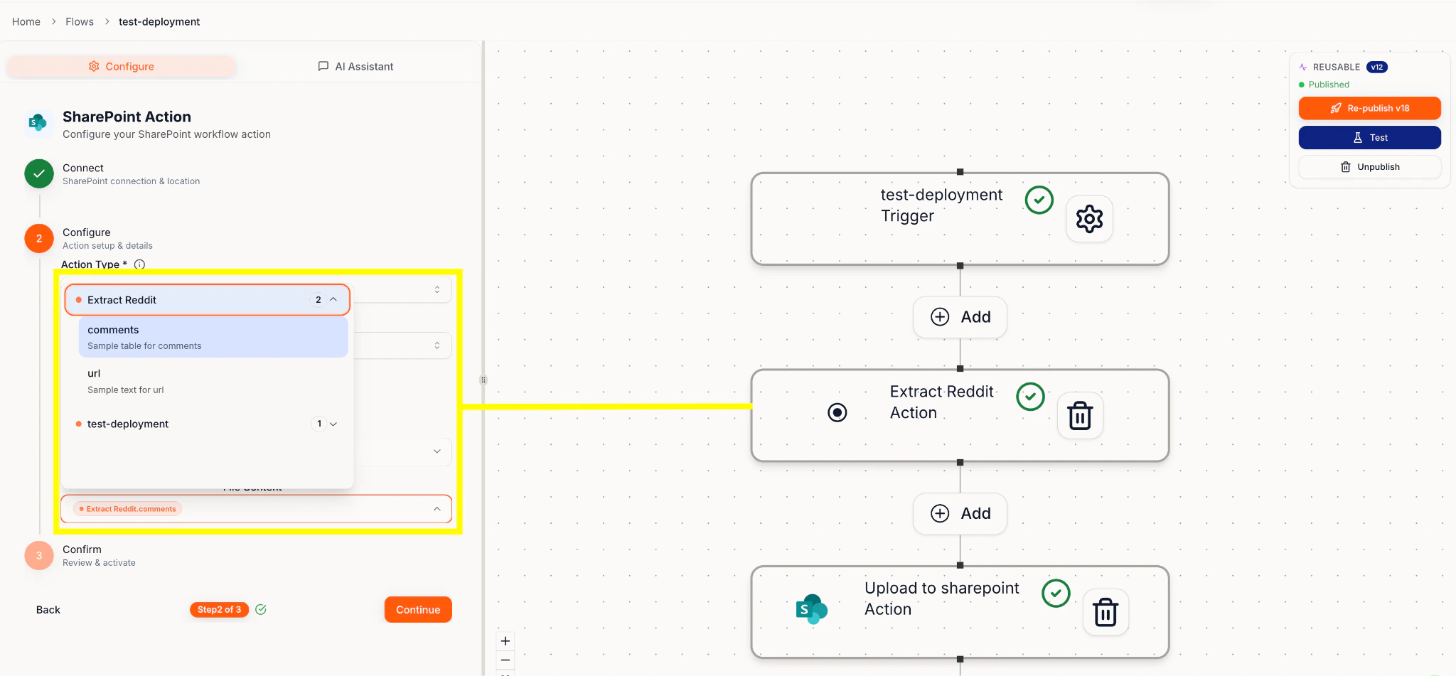1456x676 pixels.
Task: Click the SharePoint icon in Upload node
Action: tap(812, 609)
